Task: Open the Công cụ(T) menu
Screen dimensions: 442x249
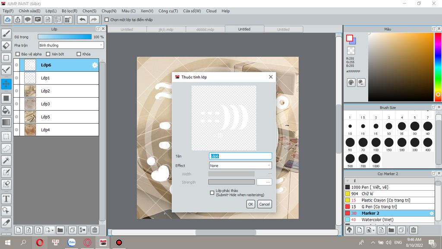Action: point(168,11)
